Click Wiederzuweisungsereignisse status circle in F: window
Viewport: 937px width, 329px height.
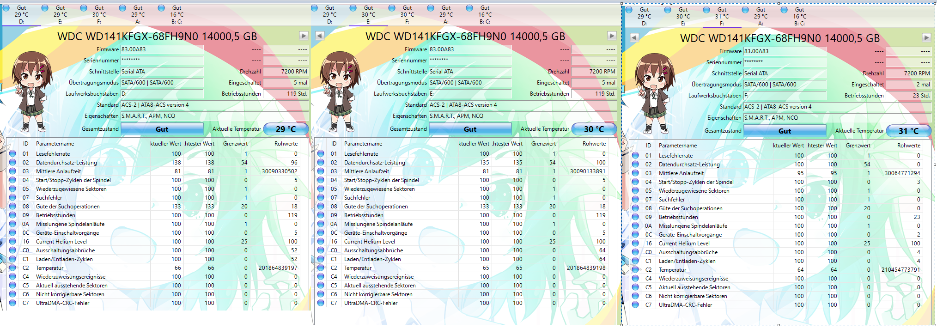635,279
